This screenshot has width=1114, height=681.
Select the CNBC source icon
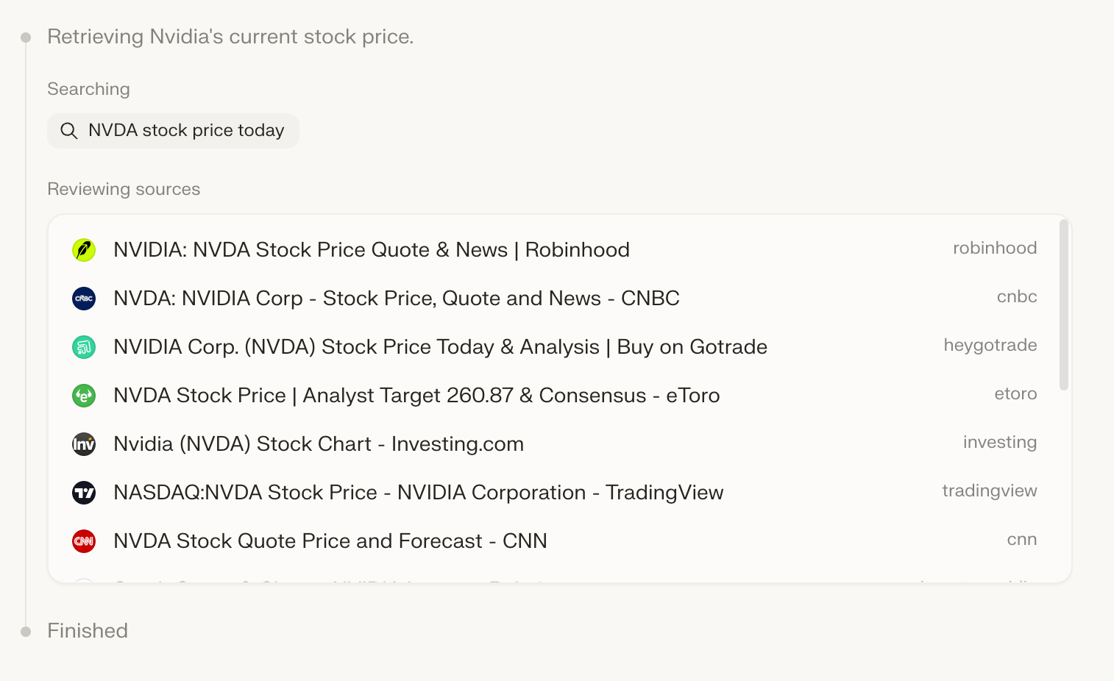[x=84, y=299]
